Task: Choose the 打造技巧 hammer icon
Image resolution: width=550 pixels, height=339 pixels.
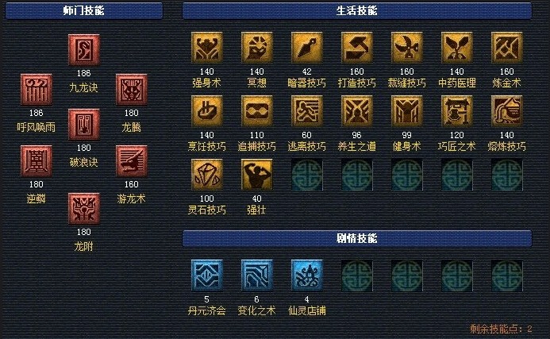Action: (x=356, y=48)
